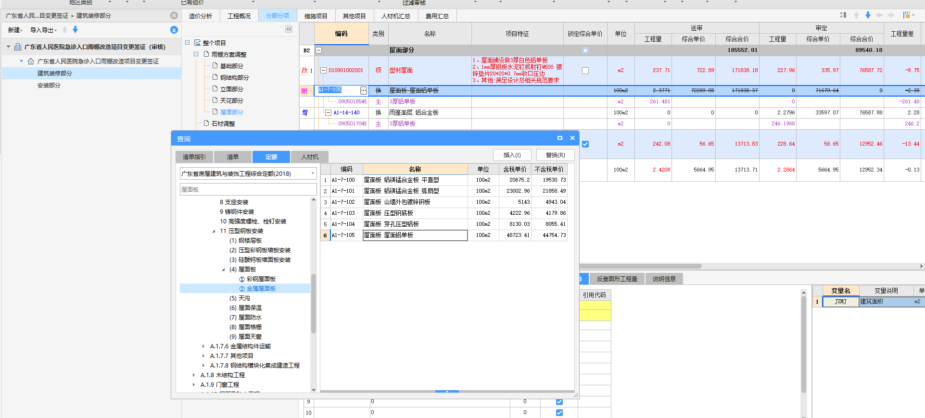Viewport: 925px width, 418px height.
Task: Click the query tree vertical scrollbar thumb
Action: click(314, 303)
